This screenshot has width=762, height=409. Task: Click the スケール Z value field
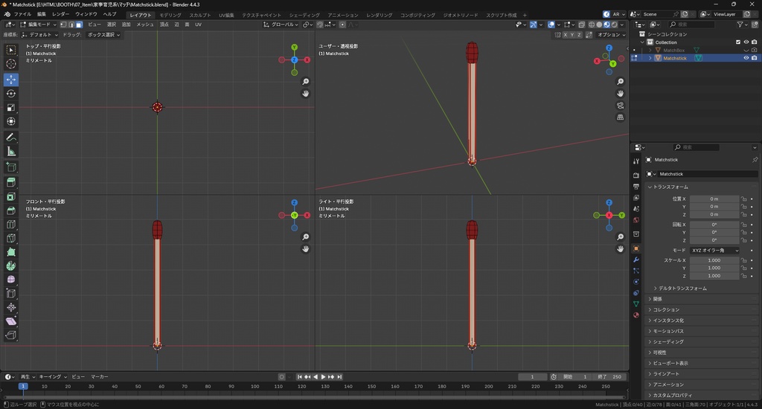(714, 276)
